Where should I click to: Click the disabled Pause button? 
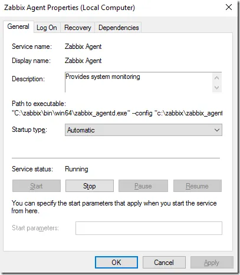(143, 186)
